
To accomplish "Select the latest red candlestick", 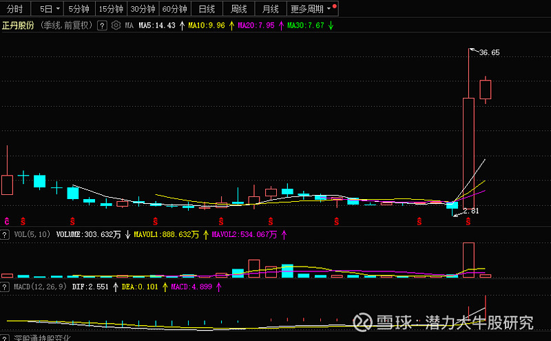I will click(x=486, y=90).
